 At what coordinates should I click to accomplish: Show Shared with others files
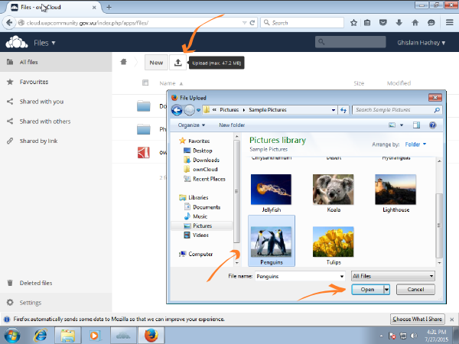pyautogui.click(x=56, y=121)
